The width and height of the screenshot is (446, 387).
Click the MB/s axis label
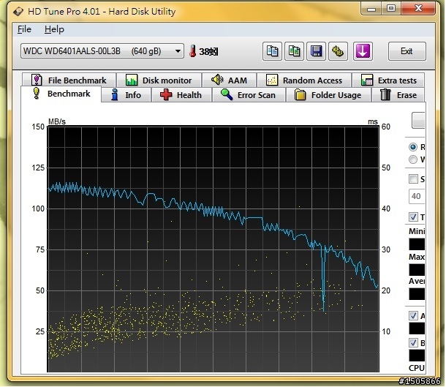coord(57,121)
